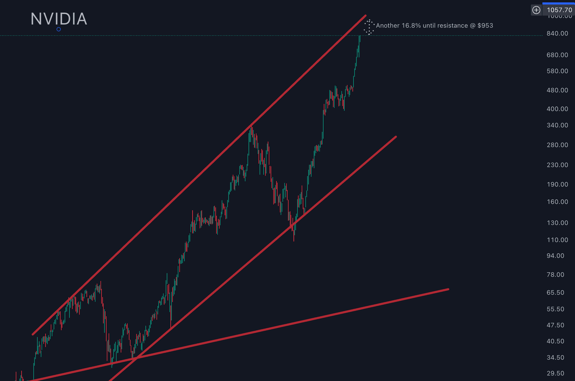This screenshot has height=381, width=575.
Task: Click the 400.00 price axis label
Action: 557,109
